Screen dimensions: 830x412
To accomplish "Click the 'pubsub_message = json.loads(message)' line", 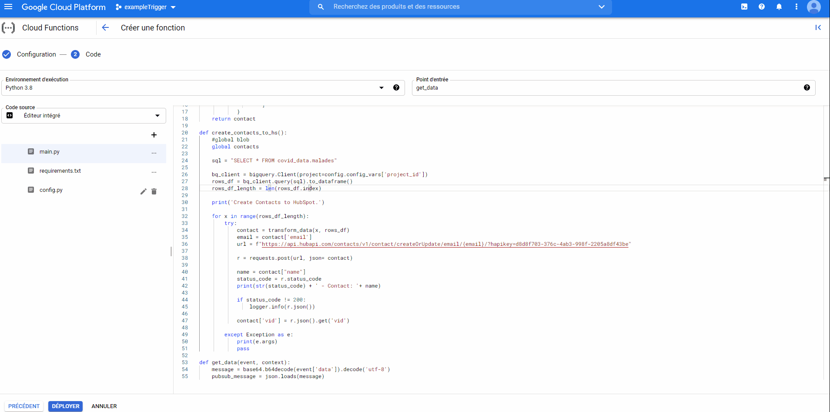I will click(268, 376).
